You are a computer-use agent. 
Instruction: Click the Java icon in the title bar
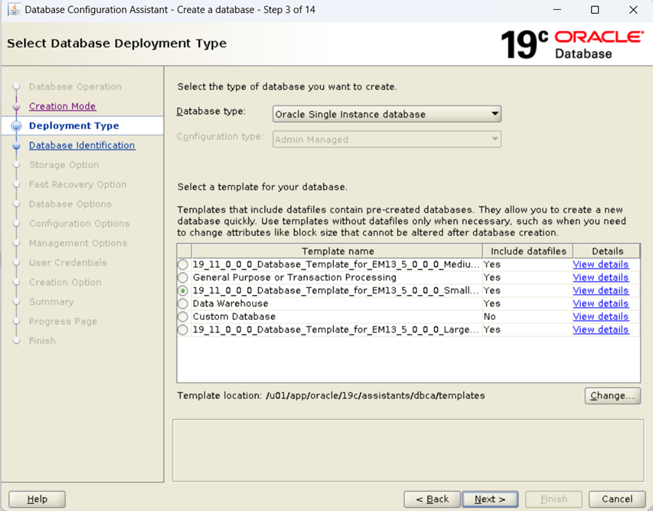13,10
